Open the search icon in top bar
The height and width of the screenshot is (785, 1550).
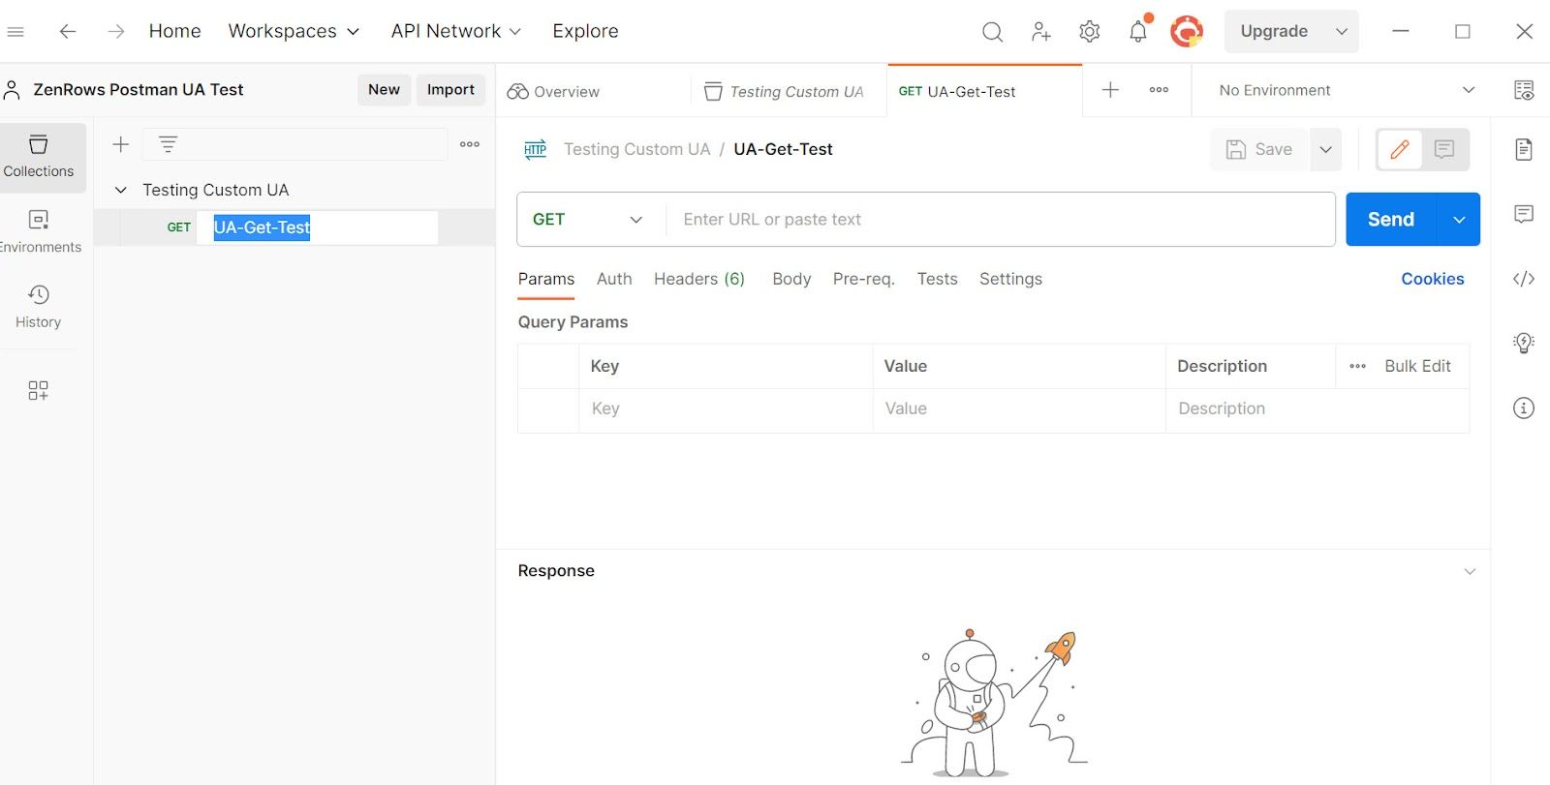click(x=992, y=32)
